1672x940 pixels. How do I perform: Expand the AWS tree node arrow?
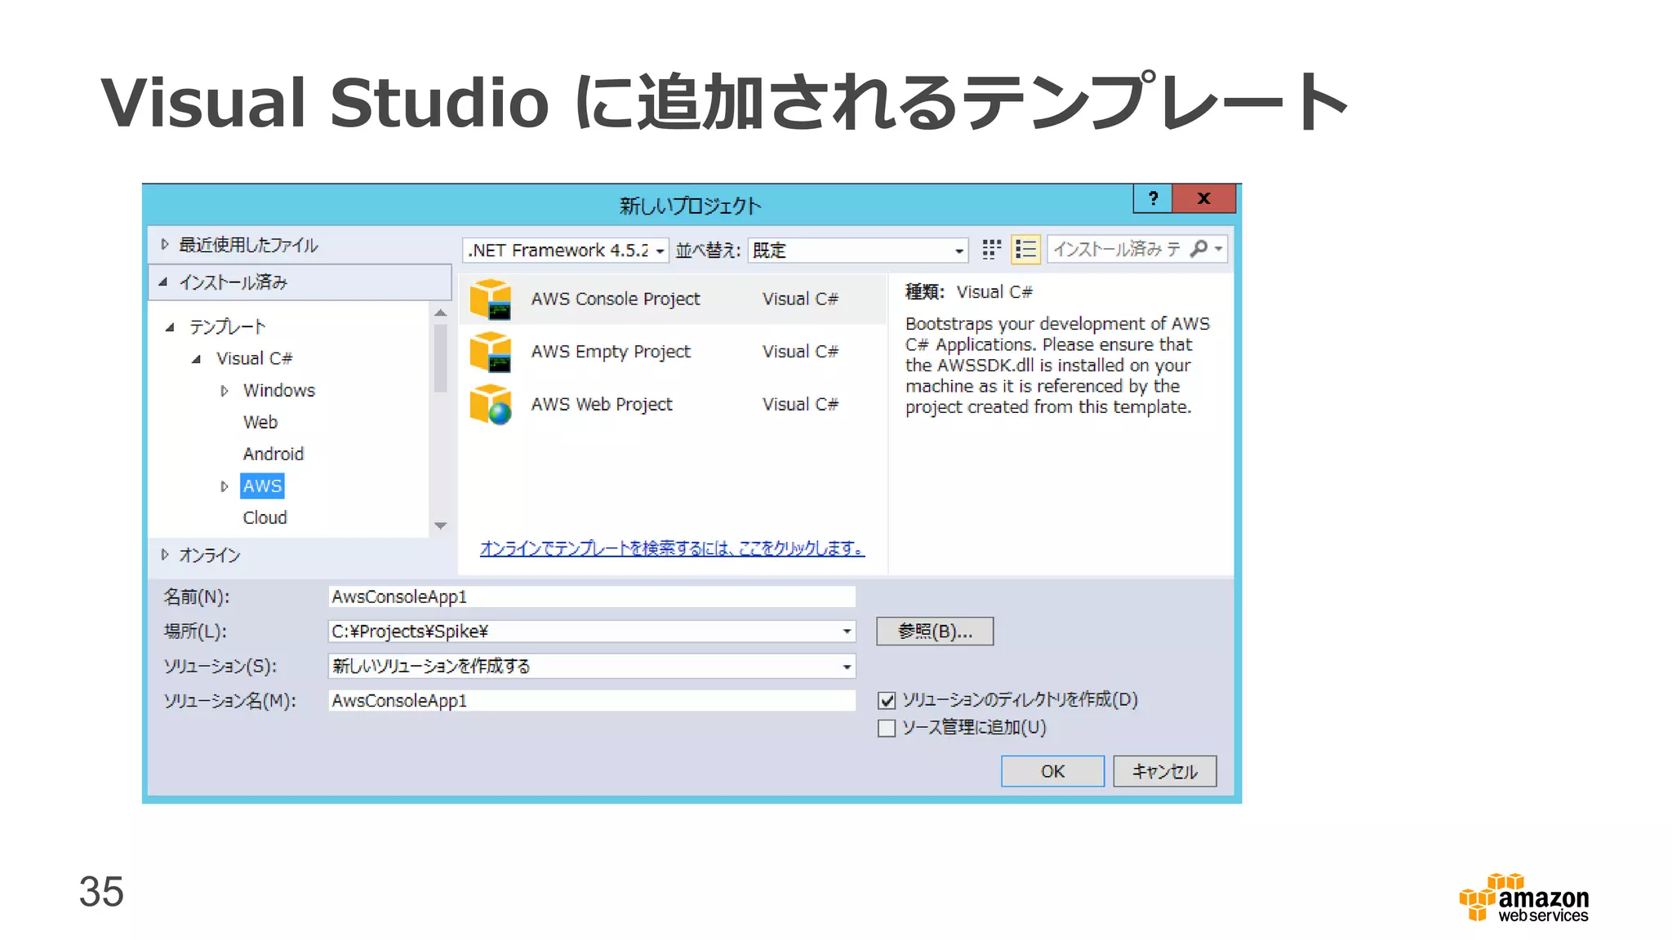[x=224, y=486]
